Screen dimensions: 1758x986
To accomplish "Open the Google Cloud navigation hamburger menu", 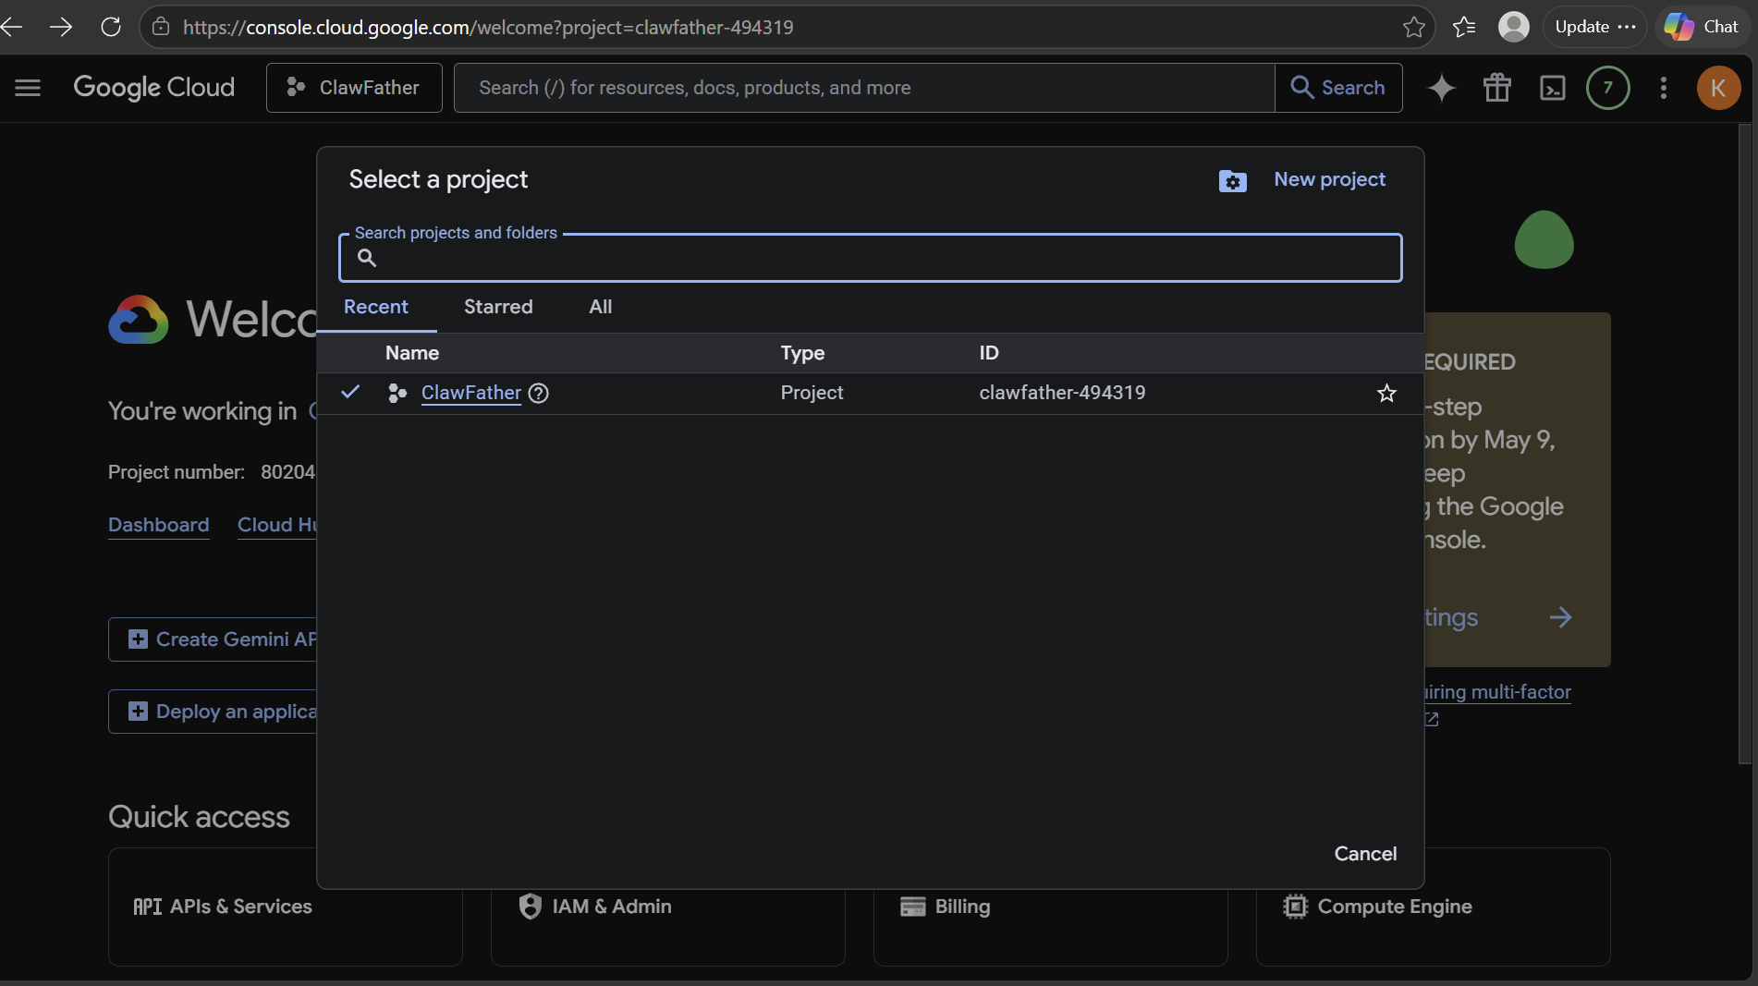I will [x=28, y=88].
